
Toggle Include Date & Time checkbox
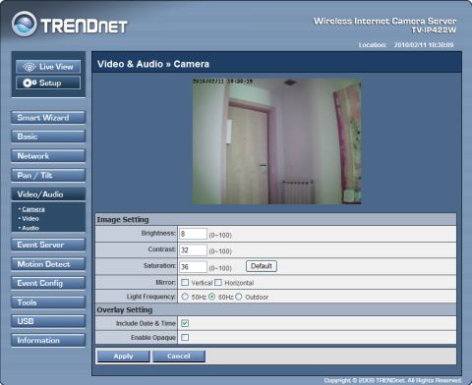(x=185, y=323)
